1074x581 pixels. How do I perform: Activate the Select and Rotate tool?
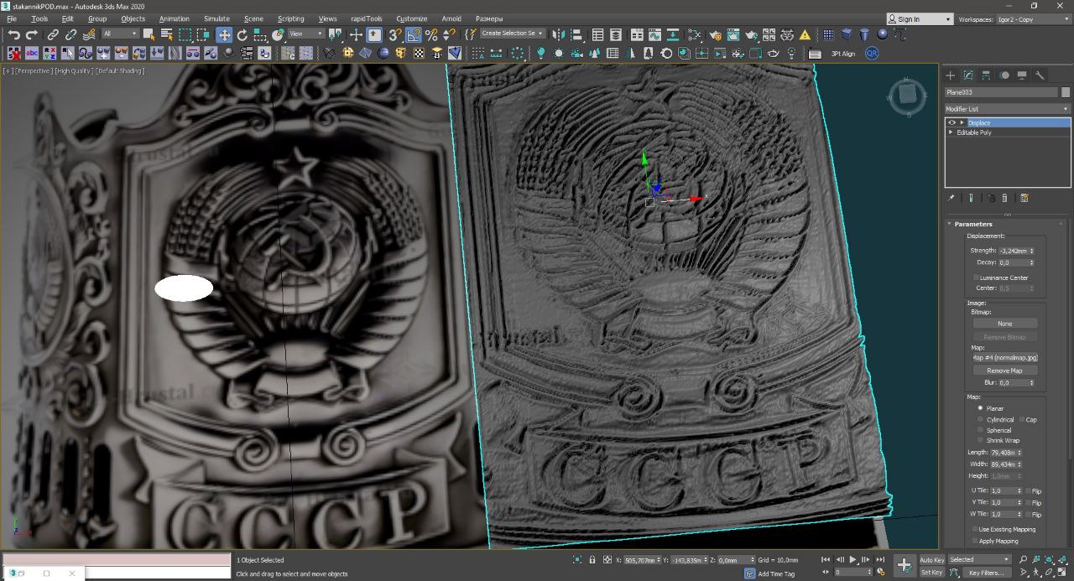242,34
